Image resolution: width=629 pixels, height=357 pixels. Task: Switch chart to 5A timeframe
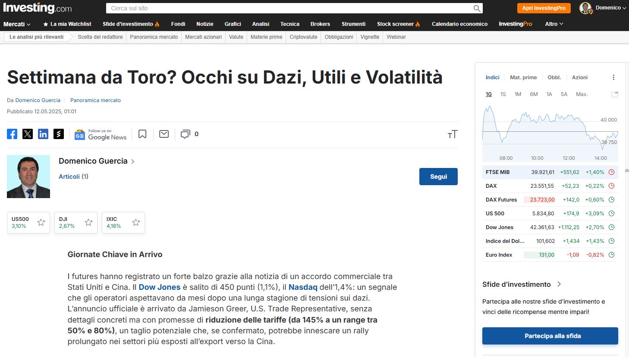point(564,94)
